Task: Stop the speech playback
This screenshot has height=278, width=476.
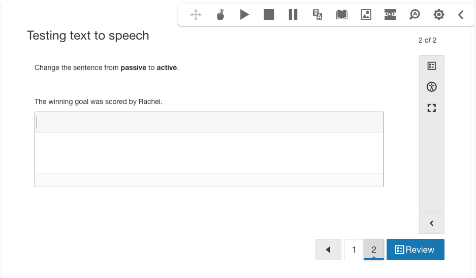Action: coord(269,15)
